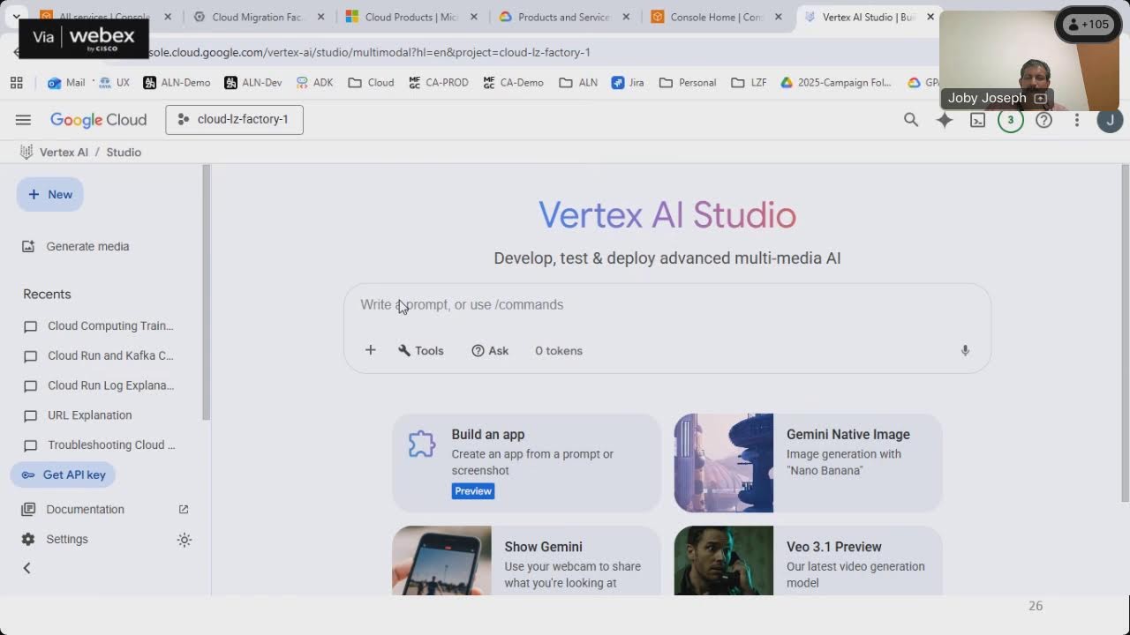
Task: Open the Veo 3.1 Preview card
Action: click(x=808, y=561)
